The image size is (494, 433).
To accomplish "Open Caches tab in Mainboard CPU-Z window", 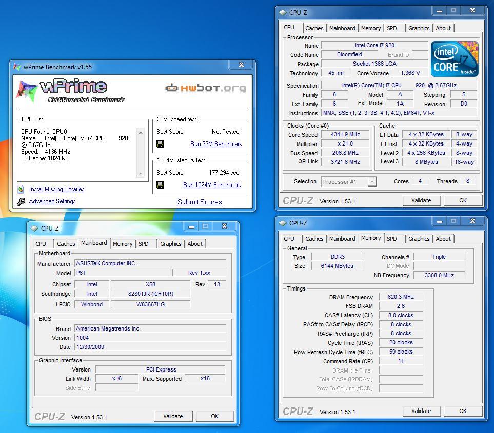I will tap(66, 244).
